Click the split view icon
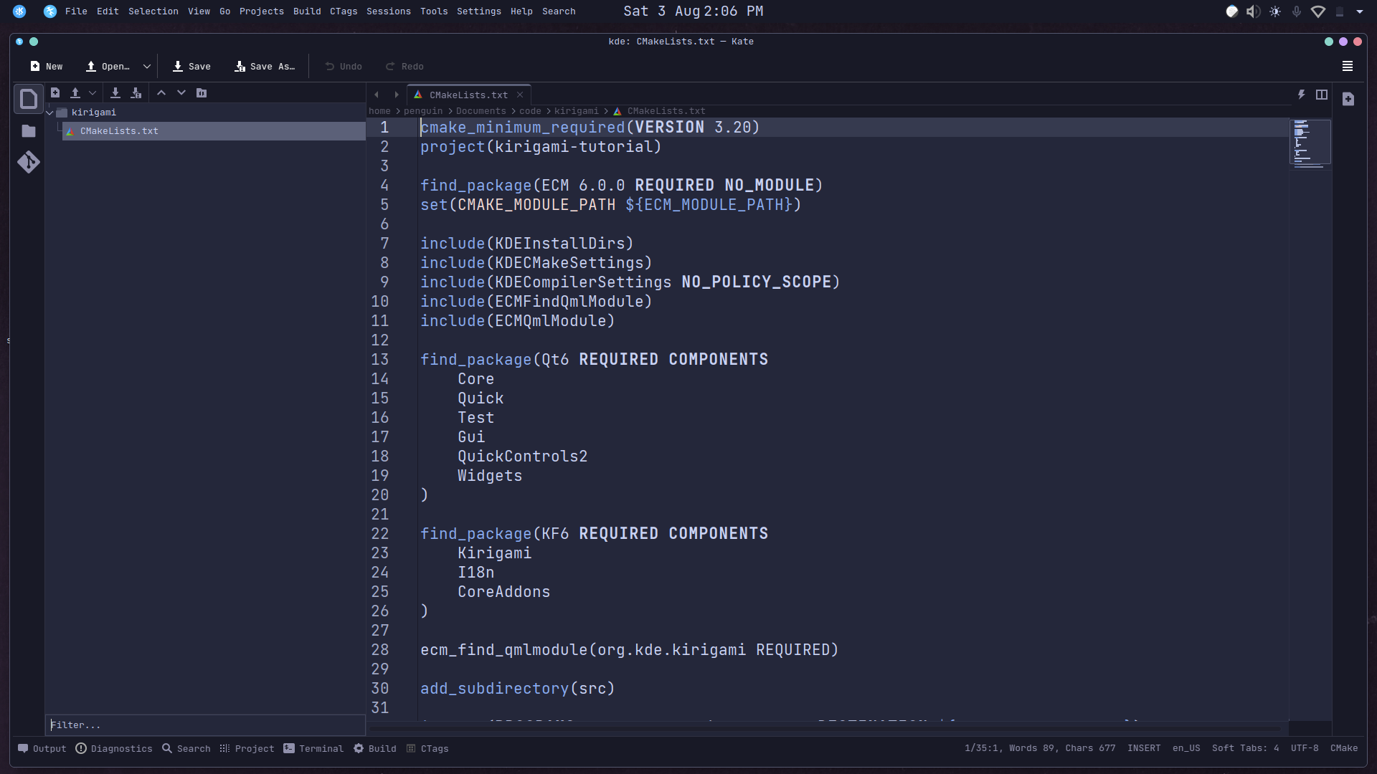This screenshot has height=774, width=1377. (1322, 95)
